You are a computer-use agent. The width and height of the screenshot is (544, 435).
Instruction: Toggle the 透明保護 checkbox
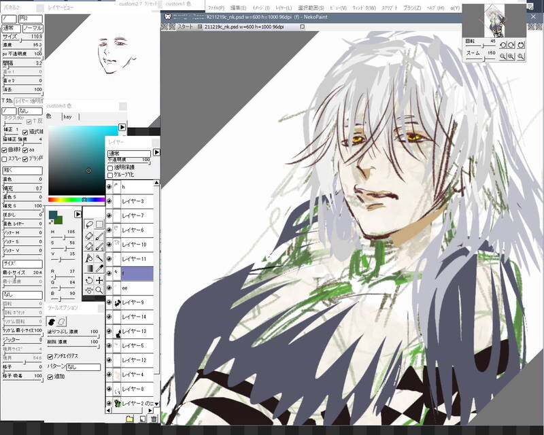110,168
